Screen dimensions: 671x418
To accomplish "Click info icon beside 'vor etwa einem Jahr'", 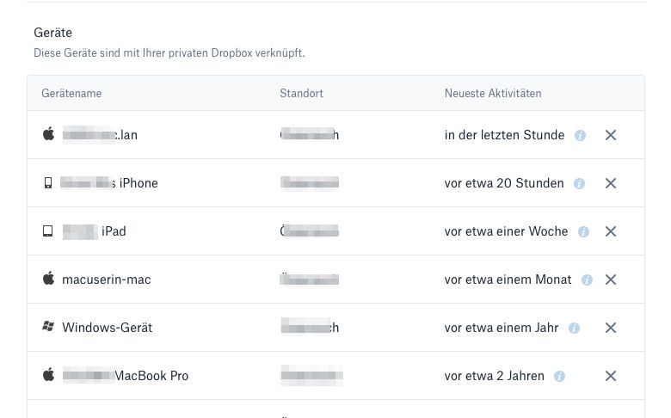I will 574,328.
